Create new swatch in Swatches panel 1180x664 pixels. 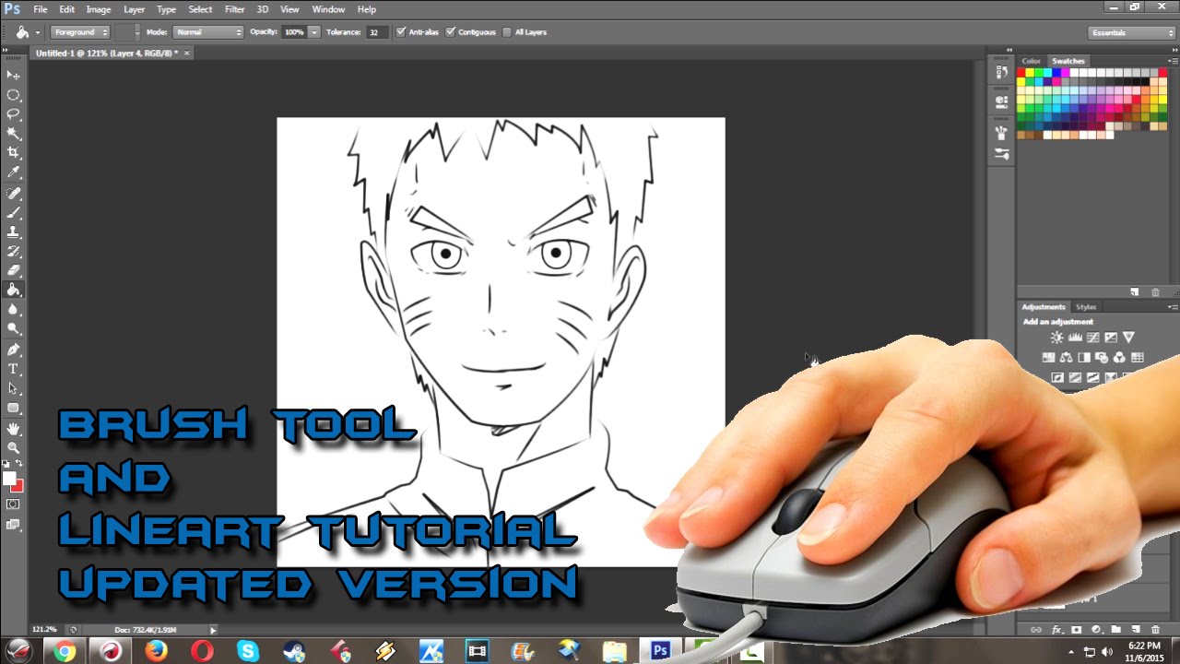coord(1136,291)
